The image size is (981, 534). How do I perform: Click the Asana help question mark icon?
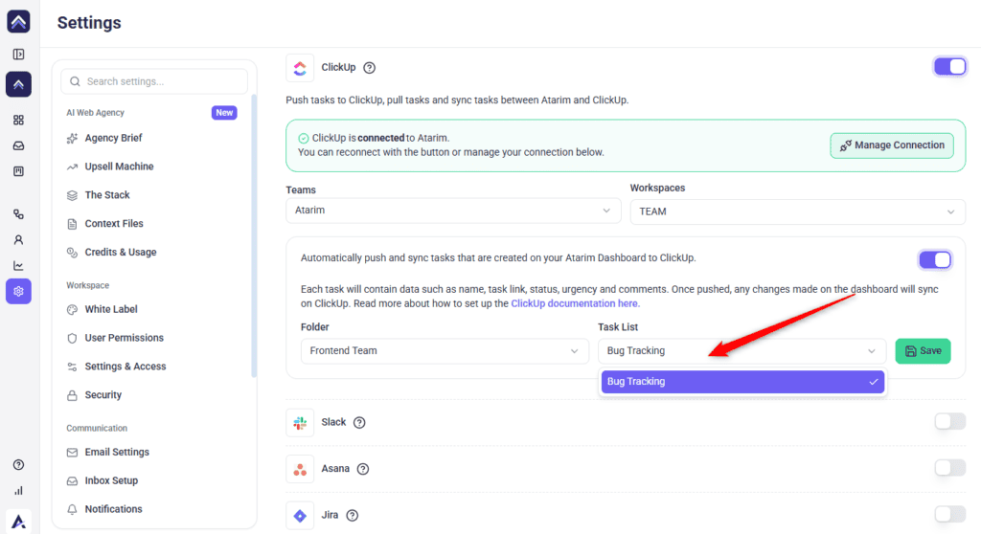pos(363,469)
